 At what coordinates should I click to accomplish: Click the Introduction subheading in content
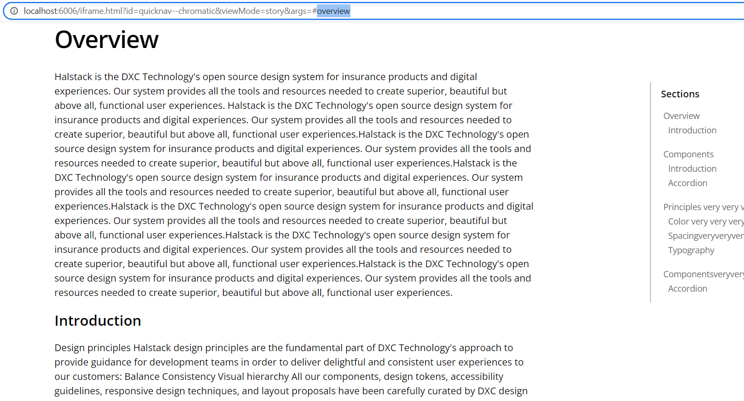tap(98, 320)
